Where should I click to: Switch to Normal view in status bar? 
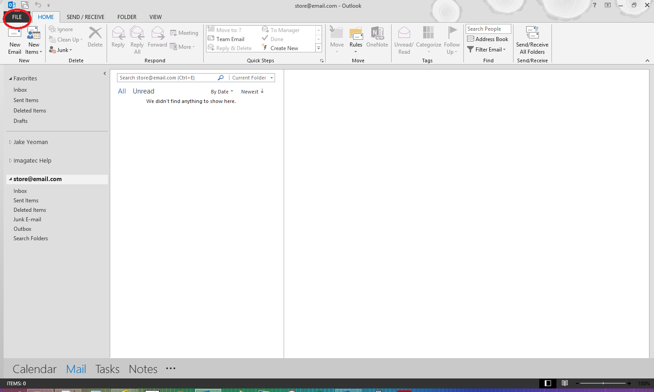pyautogui.click(x=548, y=383)
